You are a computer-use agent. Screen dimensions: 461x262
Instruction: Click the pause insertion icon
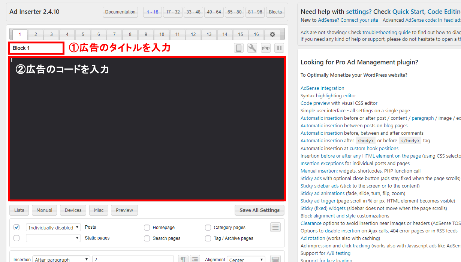click(279, 48)
